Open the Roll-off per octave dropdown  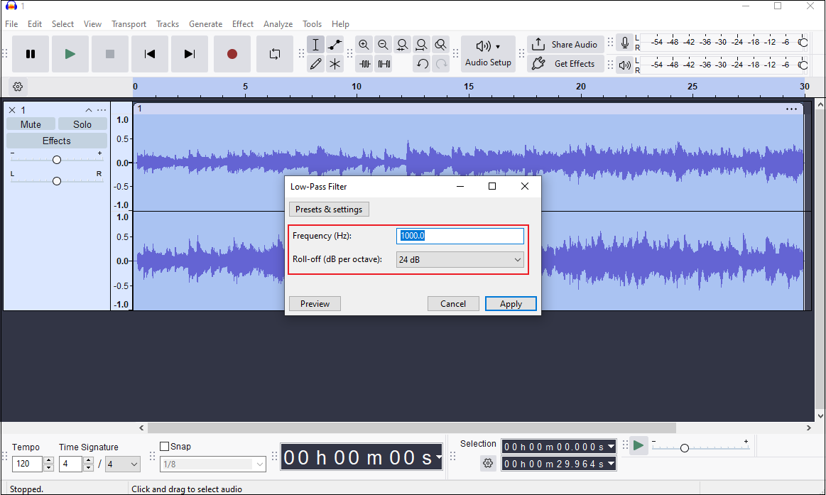[x=460, y=259]
